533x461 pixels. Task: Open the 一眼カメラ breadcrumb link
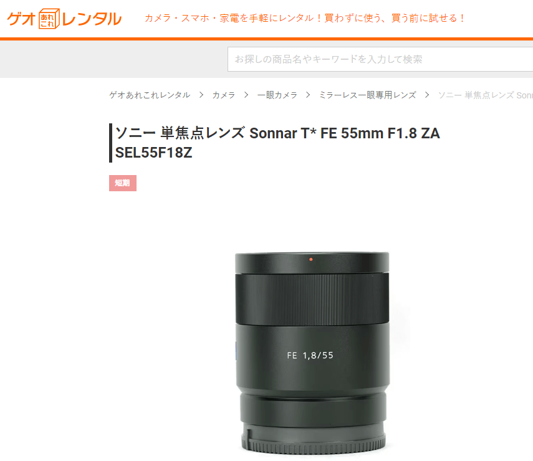tap(277, 95)
